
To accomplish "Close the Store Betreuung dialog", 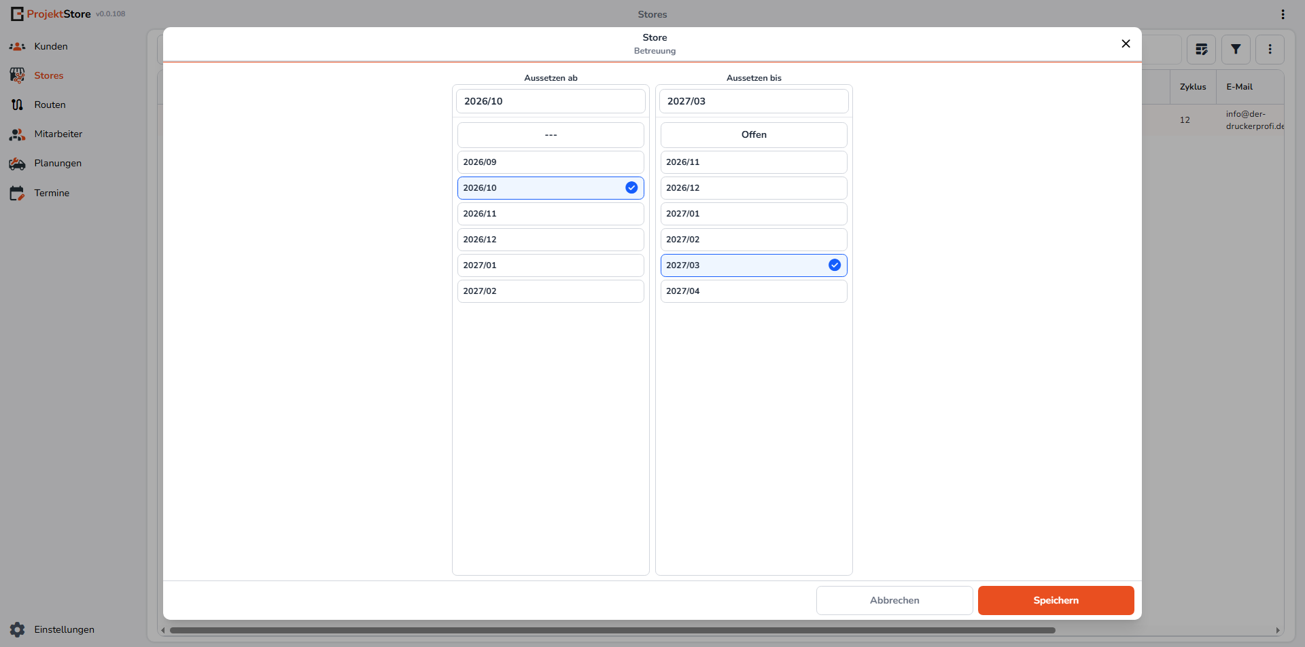I will [x=1126, y=43].
